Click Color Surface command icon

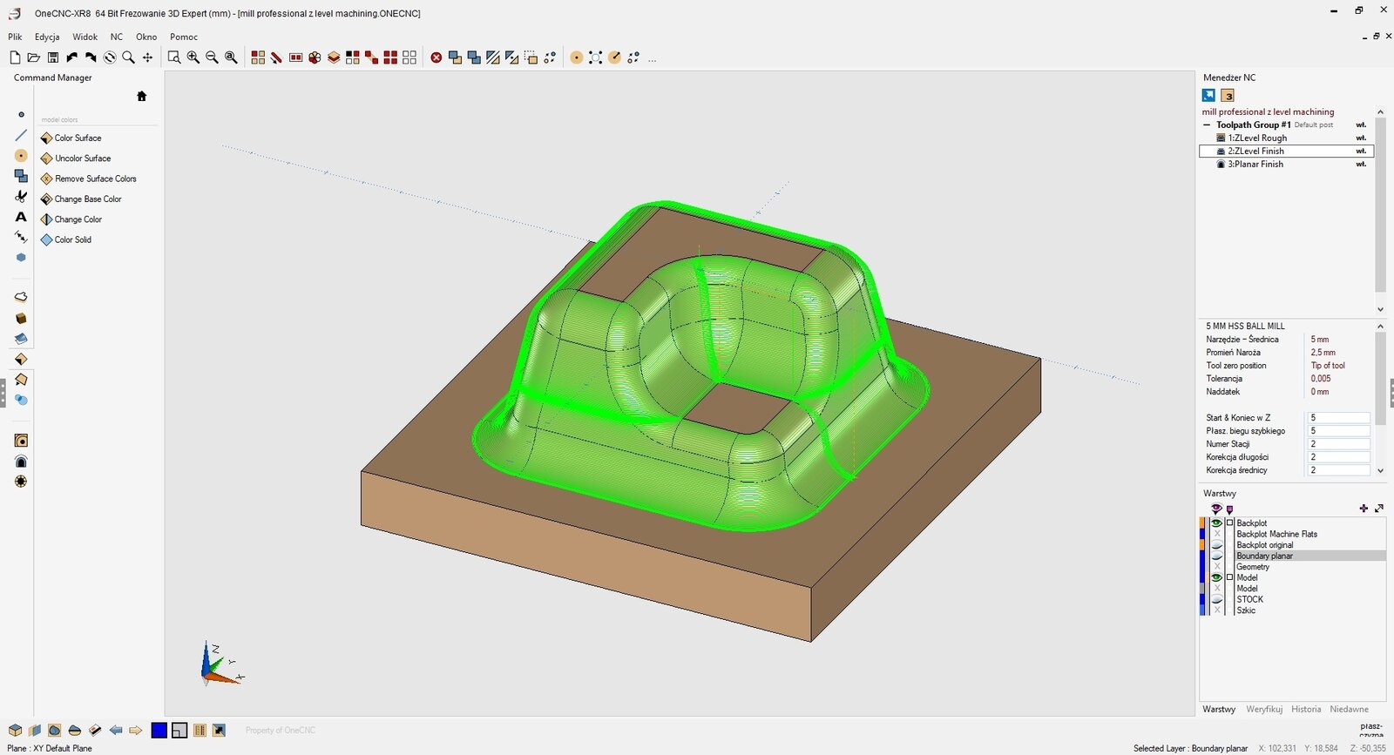(x=47, y=138)
